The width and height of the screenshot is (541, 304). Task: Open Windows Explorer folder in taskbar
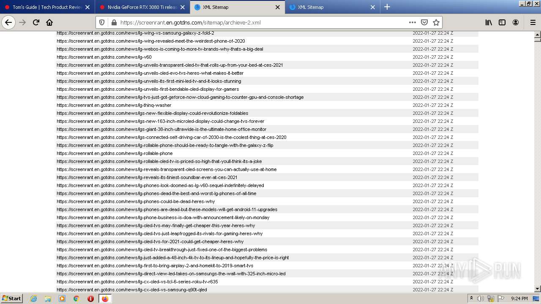click(x=48, y=299)
